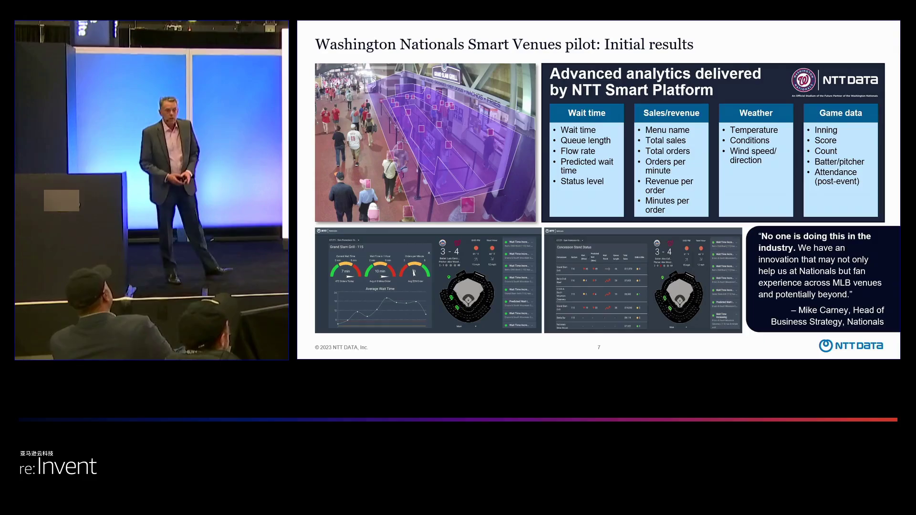The height and width of the screenshot is (515, 916).
Task: Click the 'Grand Slam Grill - 115' dashboard title
Action: tap(346, 247)
